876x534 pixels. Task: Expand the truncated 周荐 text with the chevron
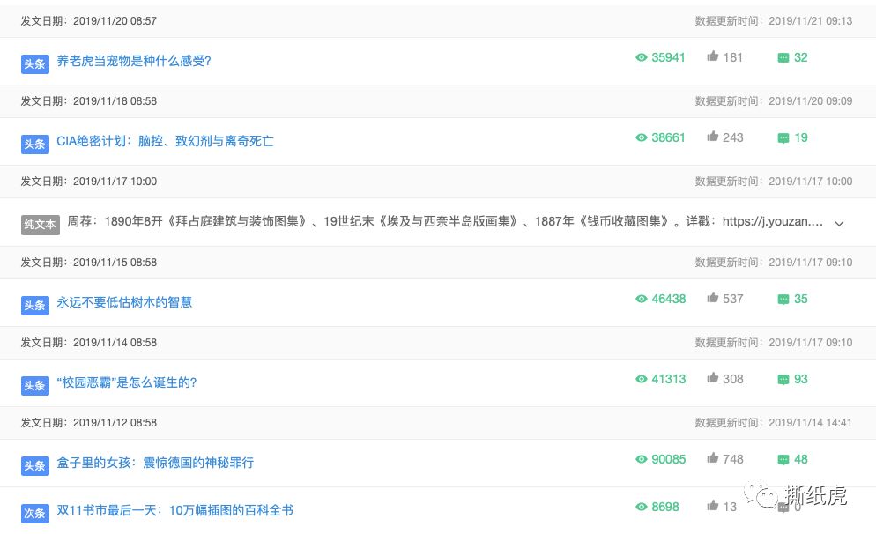[x=839, y=223]
